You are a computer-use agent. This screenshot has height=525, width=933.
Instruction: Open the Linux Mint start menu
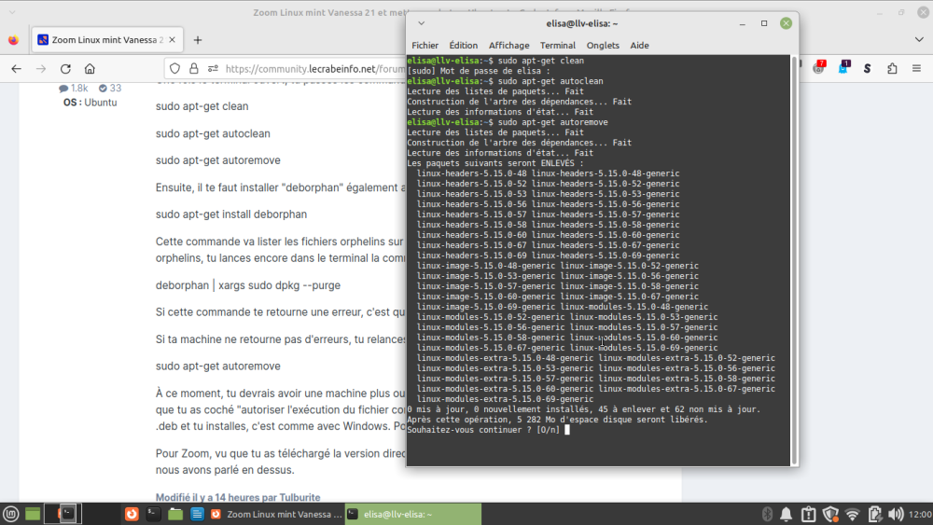click(x=11, y=514)
